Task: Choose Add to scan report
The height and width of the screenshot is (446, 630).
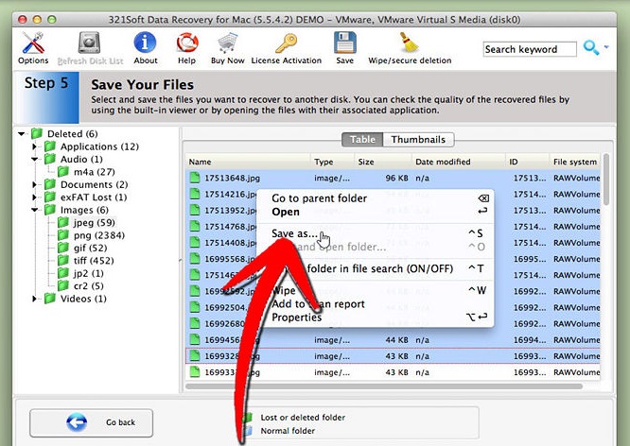Action: (x=375, y=304)
